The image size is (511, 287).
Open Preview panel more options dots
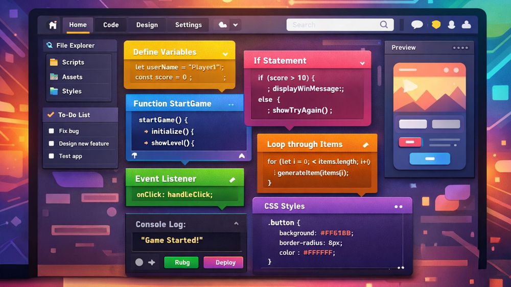(460, 48)
